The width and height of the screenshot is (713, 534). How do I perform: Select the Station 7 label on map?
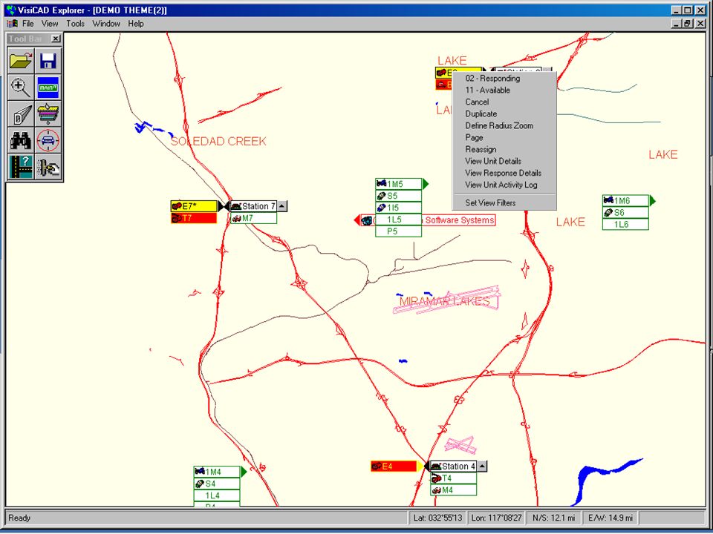[253, 206]
